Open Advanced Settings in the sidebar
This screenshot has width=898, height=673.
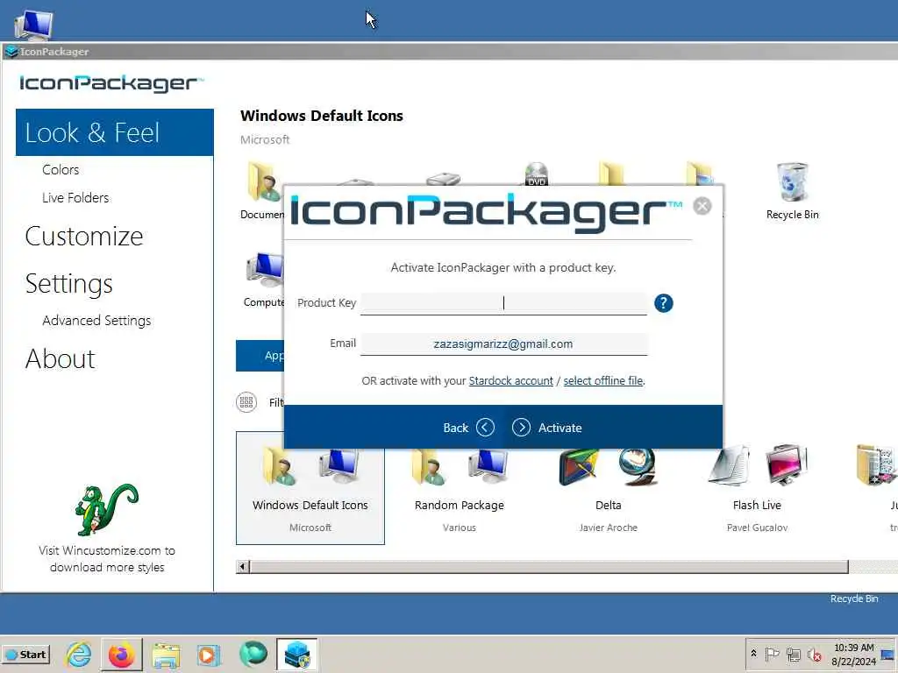point(96,321)
